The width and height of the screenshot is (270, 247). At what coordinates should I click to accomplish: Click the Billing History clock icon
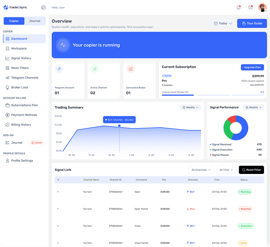7,125
